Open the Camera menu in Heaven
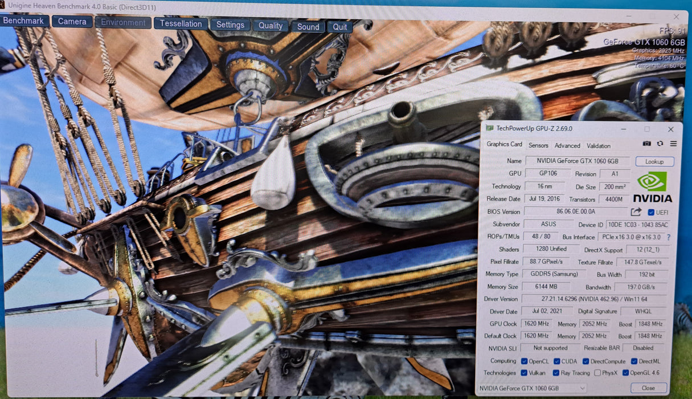Screen dimensions: 692x399 click(x=72, y=22)
